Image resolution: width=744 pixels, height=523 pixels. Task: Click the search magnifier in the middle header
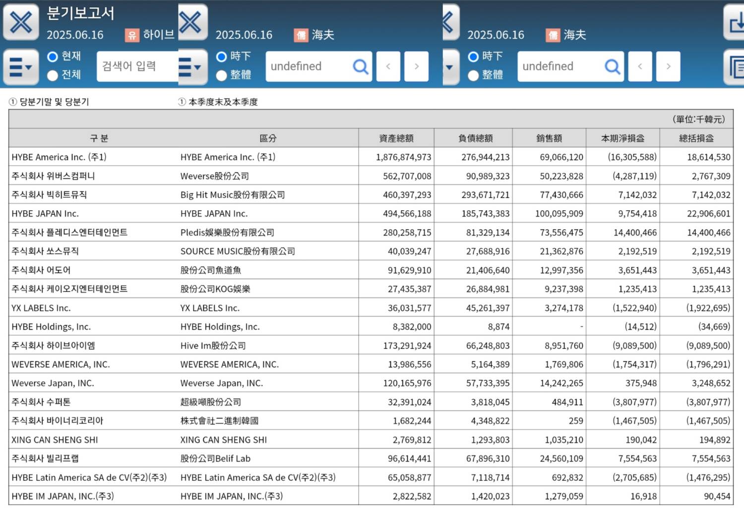pyautogui.click(x=361, y=66)
